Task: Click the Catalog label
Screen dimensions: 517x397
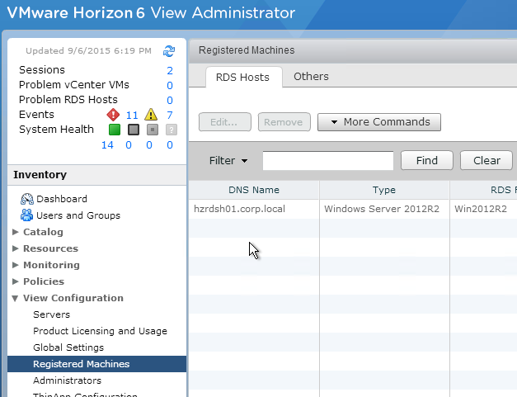Action: tap(43, 232)
